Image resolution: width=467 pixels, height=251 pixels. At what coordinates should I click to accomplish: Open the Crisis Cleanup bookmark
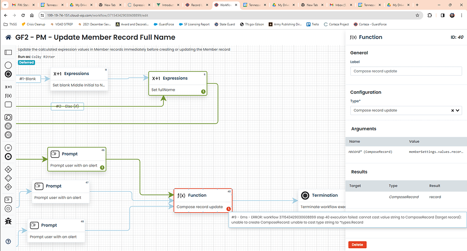tap(33, 25)
